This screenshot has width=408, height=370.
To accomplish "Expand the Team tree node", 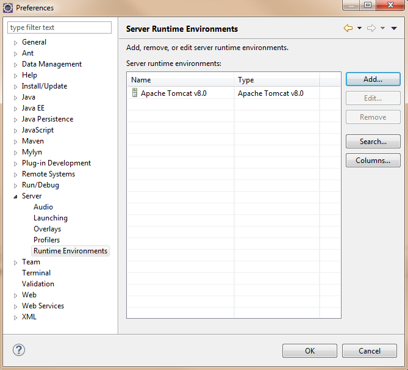I will 15,263.
